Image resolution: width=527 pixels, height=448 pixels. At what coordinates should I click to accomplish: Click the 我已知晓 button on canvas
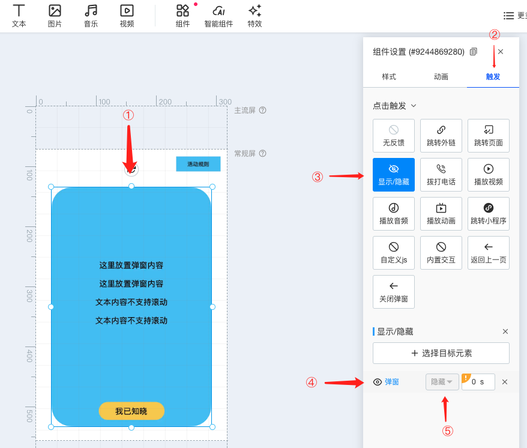[131, 411]
